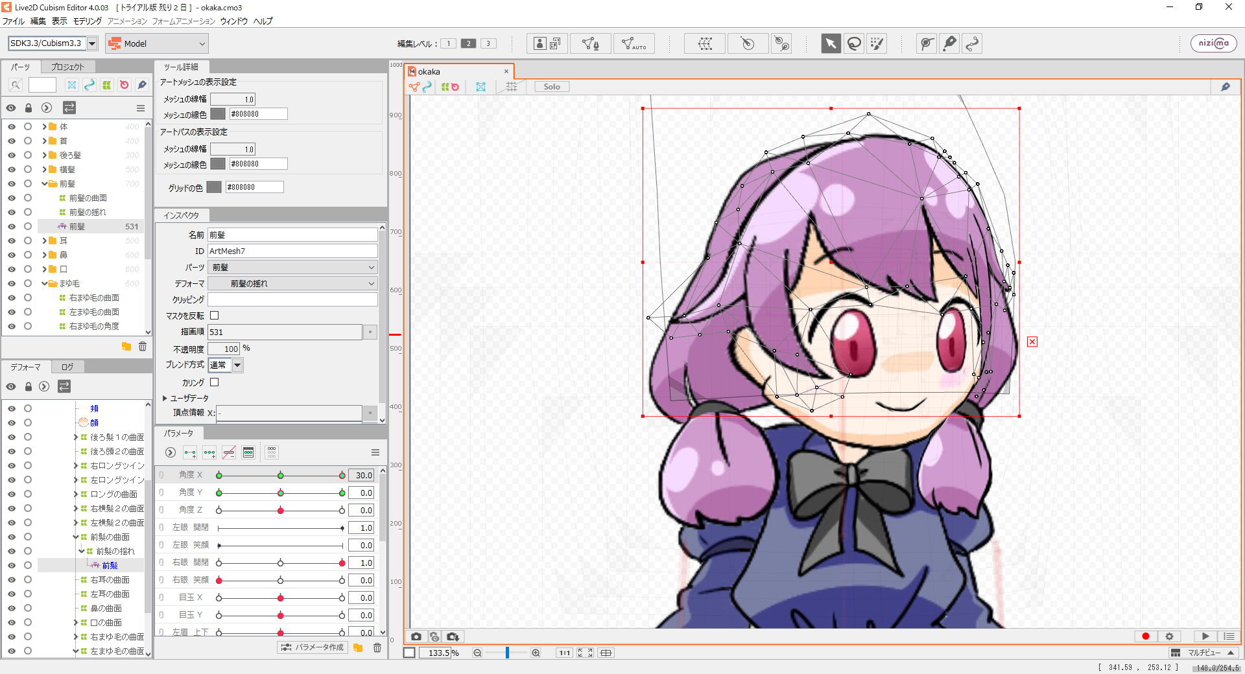
Task: Collapse the 前髪 folder
Action: 44,184
